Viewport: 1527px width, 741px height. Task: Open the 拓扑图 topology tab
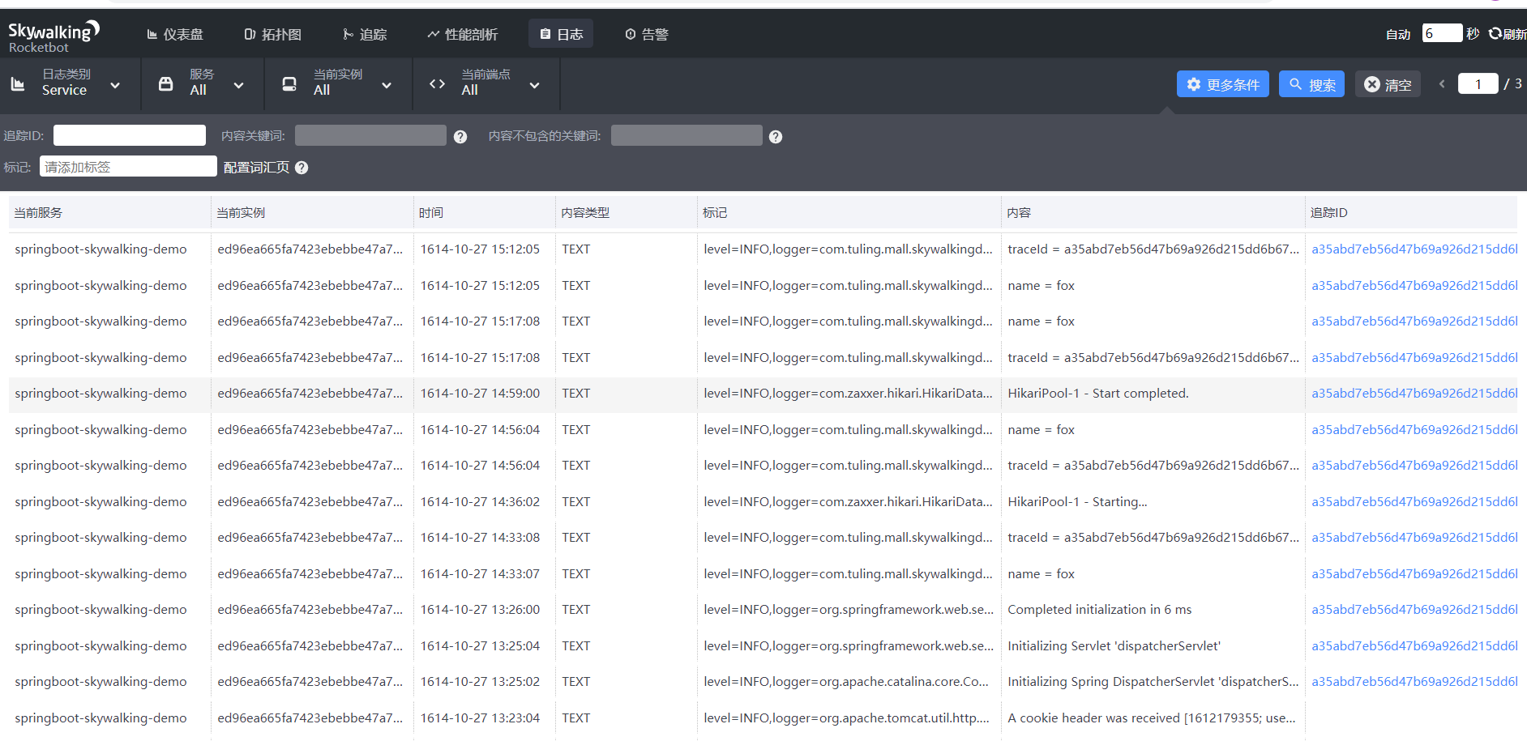click(273, 34)
